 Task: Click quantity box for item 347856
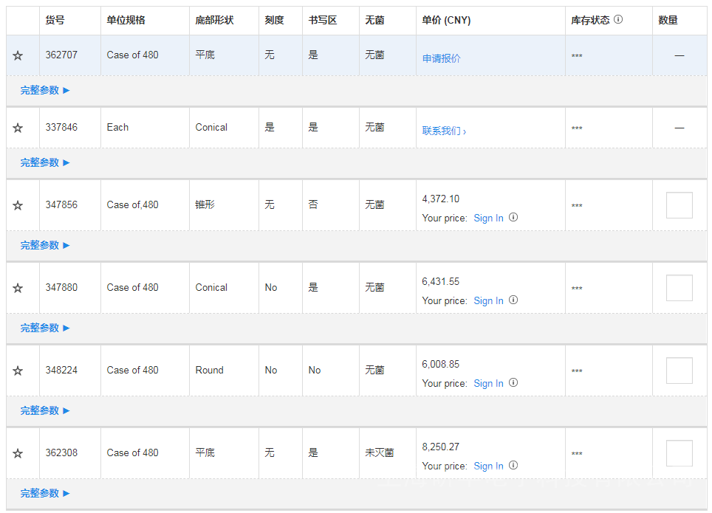tap(679, 205)
